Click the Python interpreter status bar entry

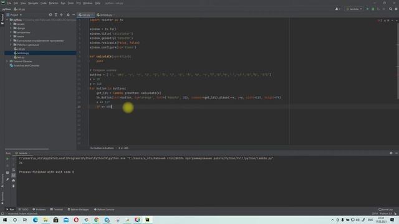coord(386,214)
